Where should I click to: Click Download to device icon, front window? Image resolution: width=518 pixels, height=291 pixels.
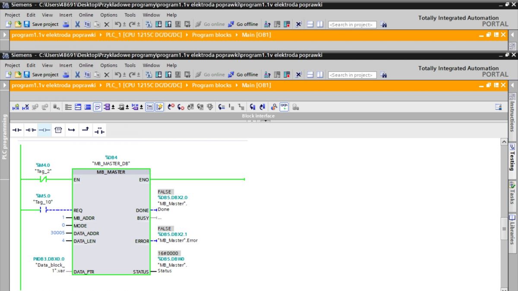tap(158, 75)
